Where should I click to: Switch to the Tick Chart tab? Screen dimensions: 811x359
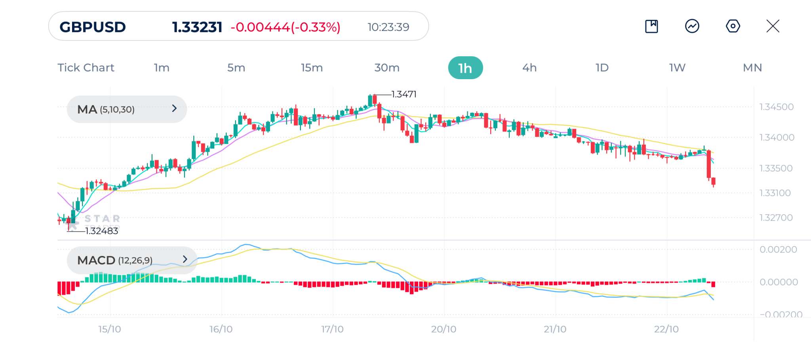coord(86,68)
